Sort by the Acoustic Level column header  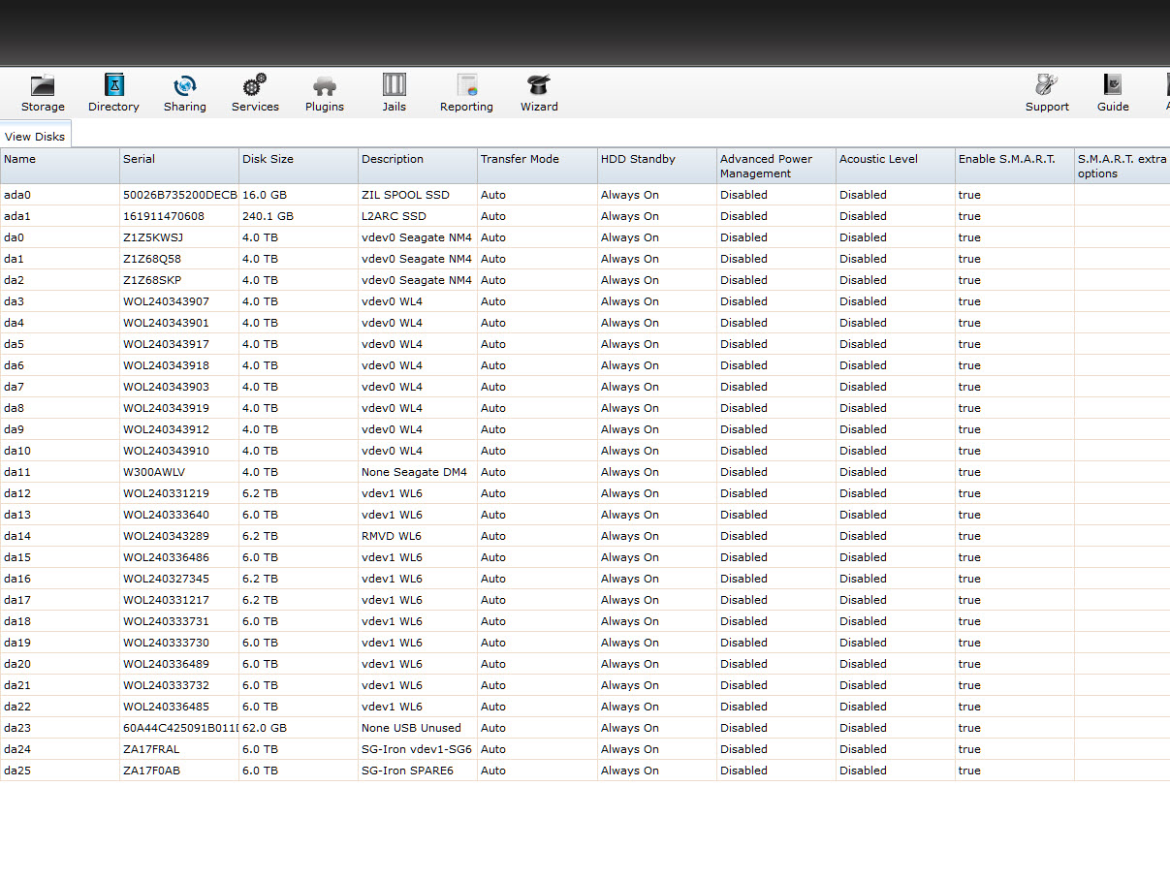tap(896, 166)
